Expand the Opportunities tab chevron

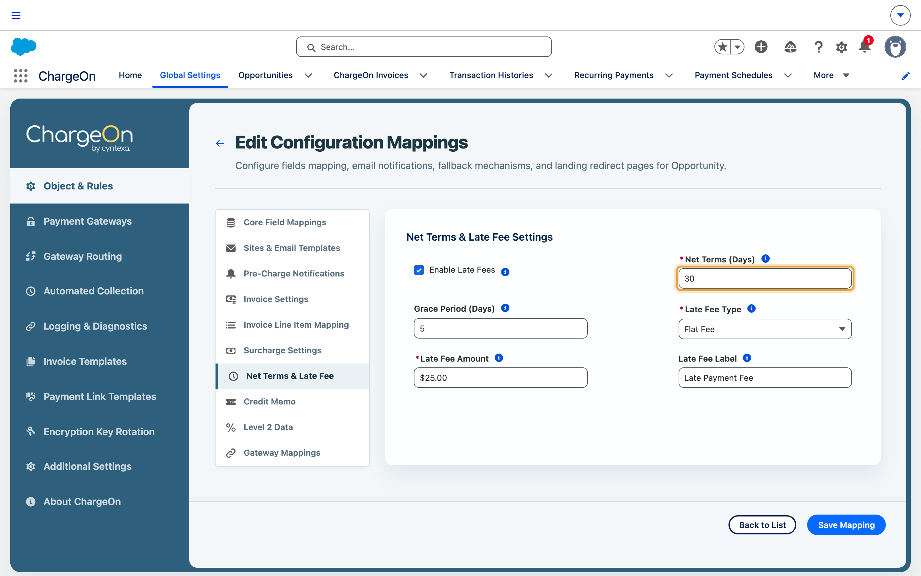pos(308,76)
